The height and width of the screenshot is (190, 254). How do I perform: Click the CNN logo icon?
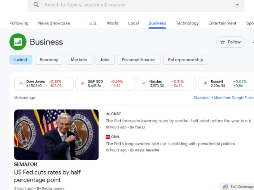(x=108, y=137)
